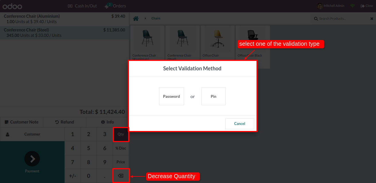Choose the Pin validation method

[214, 96]
